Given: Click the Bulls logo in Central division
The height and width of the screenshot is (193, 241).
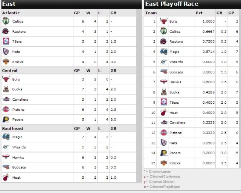Looking at the screenshot, I should 6,79.
